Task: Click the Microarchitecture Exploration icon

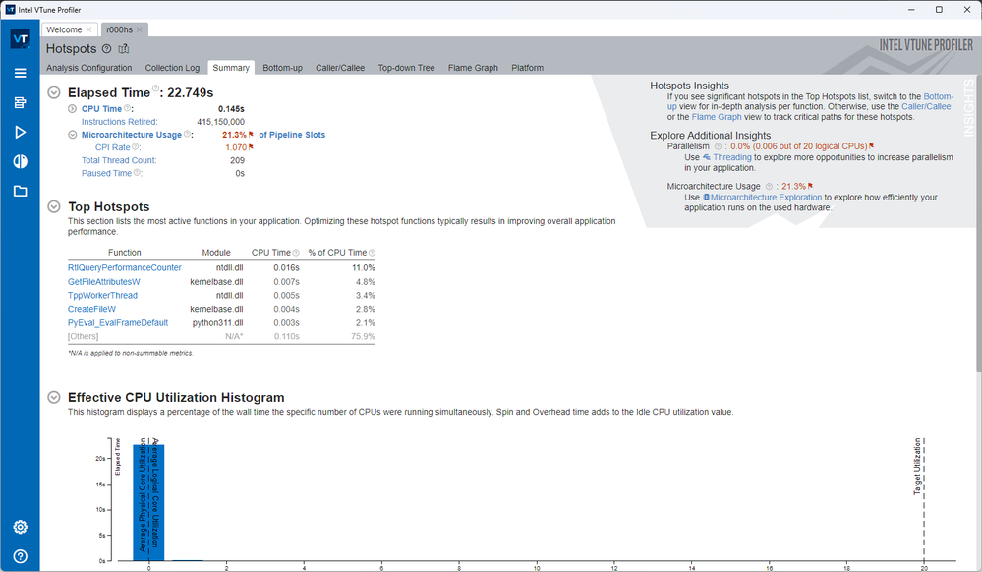Action: [x=707, y=197]
